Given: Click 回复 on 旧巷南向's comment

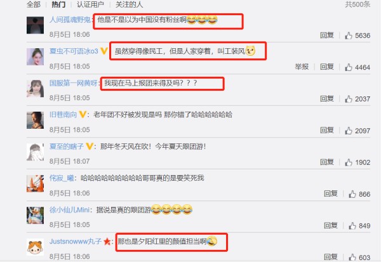Looking at the screenshot, I should [x=327, y=130].
